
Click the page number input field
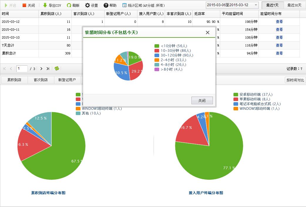coord(22,69)
